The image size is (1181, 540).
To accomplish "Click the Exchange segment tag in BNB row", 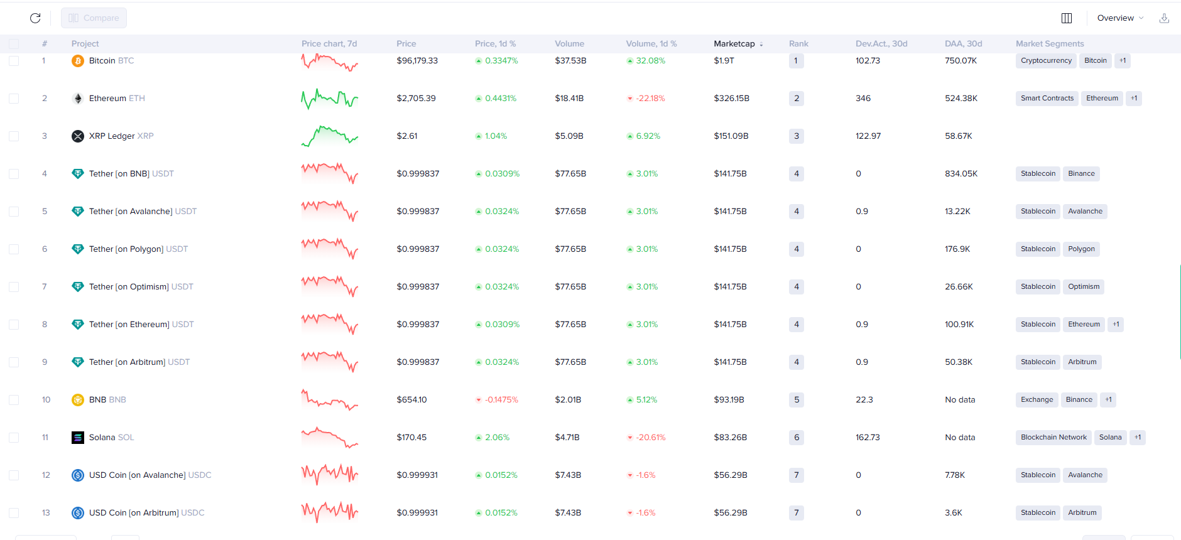I will click(1037, 400).
